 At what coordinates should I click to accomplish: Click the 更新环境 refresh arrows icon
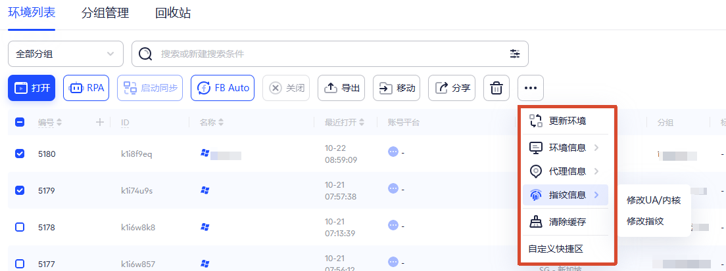click(x=536, y=121)
